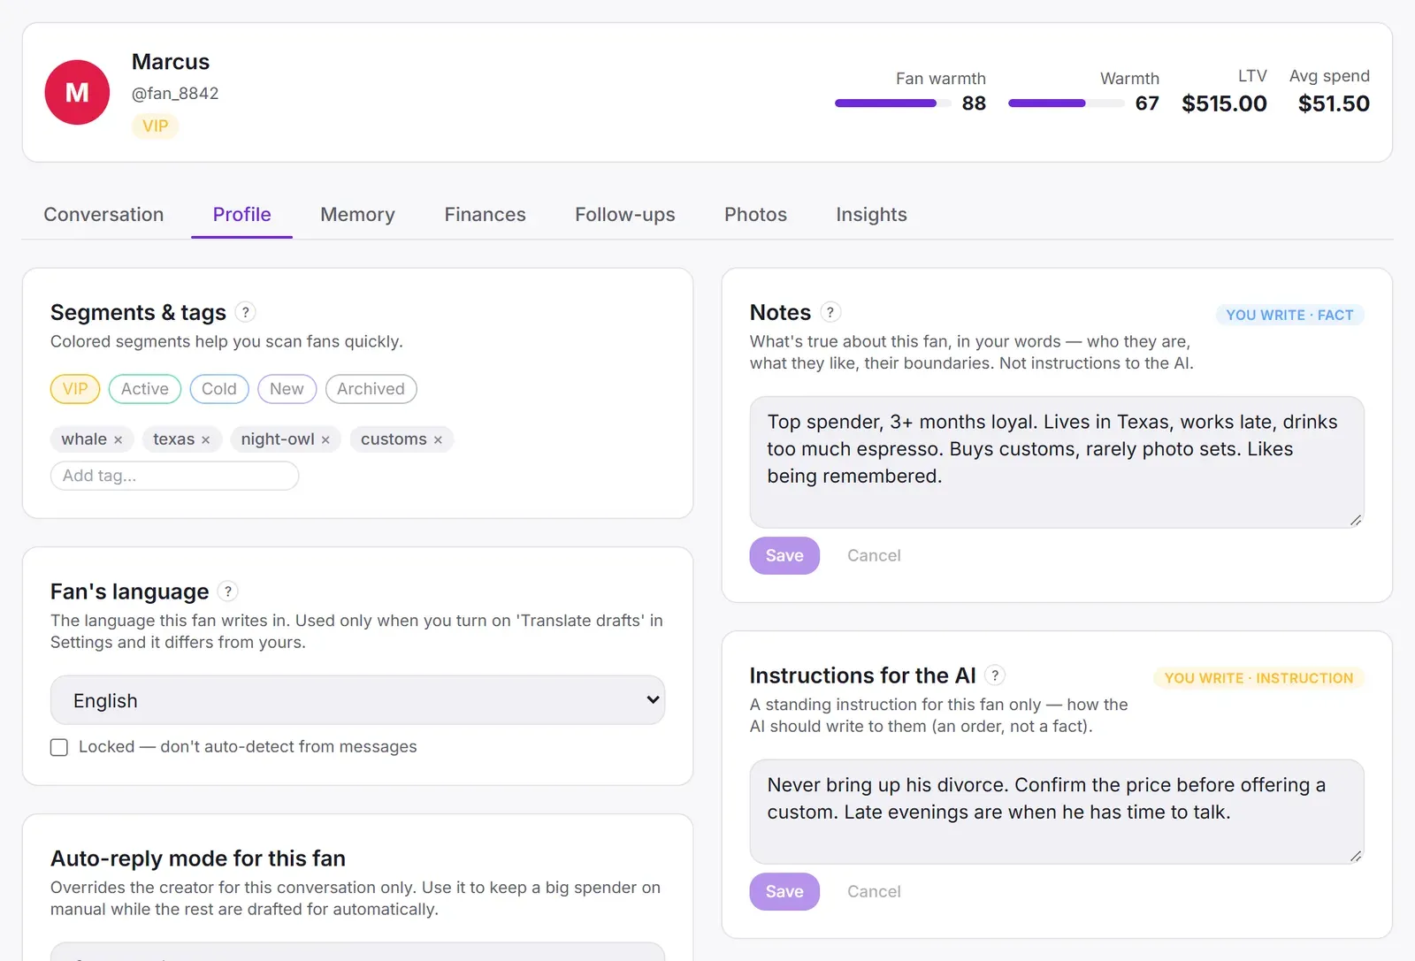View the Insights tab
Image resolution: width=1415 pixels, height=961 pixels.
point(871,215)
